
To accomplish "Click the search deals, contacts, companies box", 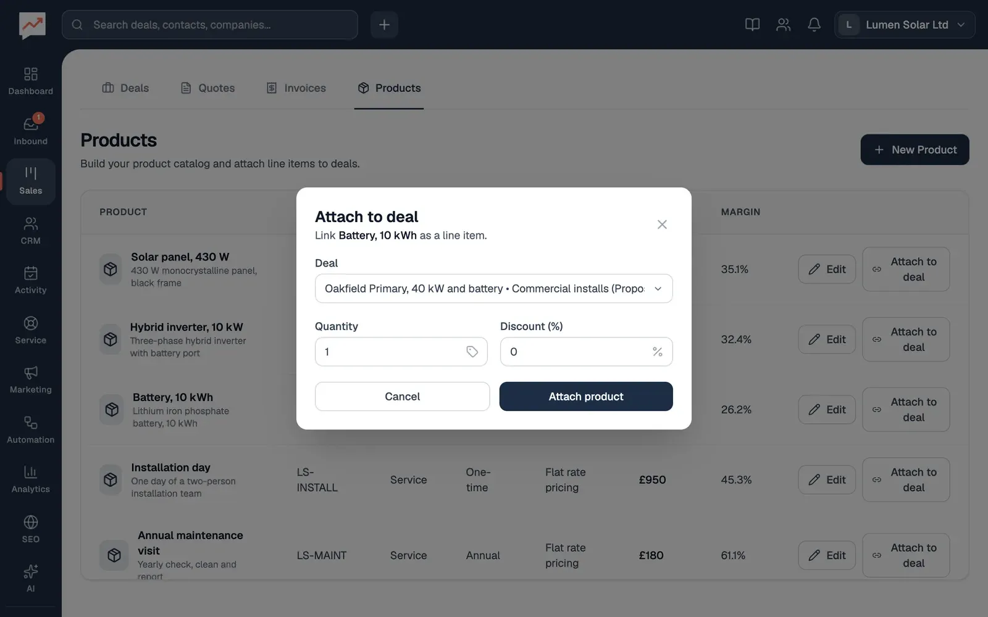I will point(210,25).
